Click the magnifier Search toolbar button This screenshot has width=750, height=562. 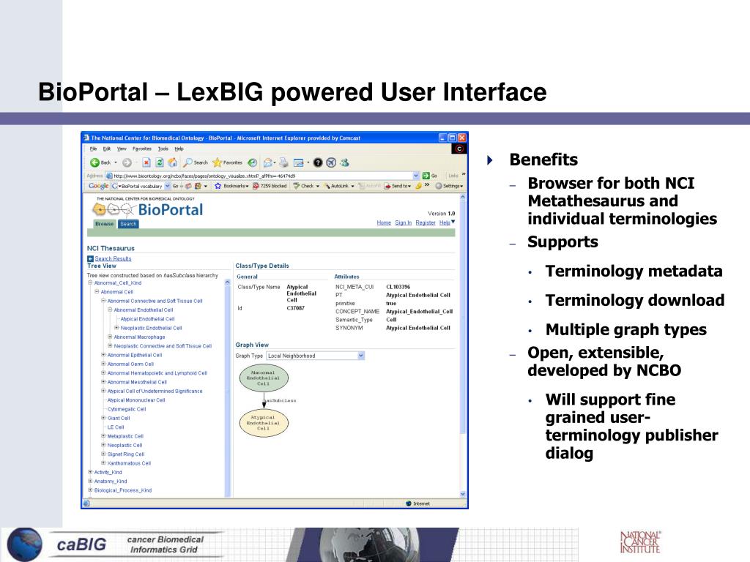[x=196, y=163]
